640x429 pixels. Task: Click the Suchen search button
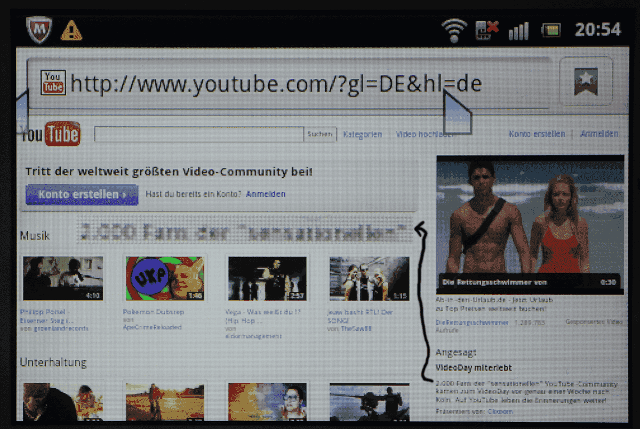click(x=320, y=135)
